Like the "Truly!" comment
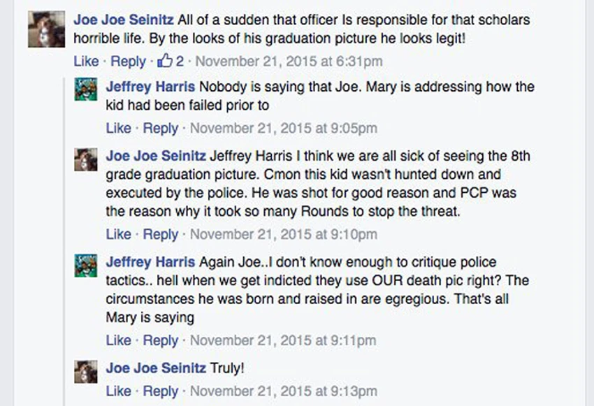The image size is (594, 406). [x=118, y=392]
